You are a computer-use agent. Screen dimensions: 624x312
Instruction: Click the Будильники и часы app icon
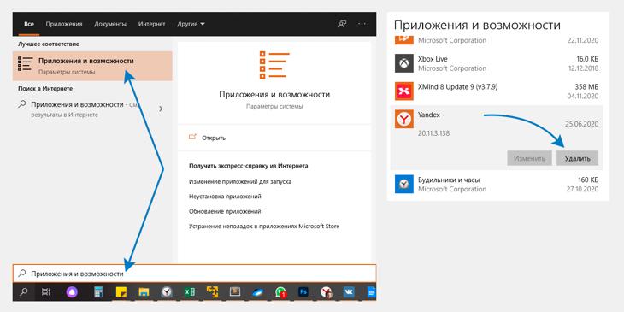click(x=404, y=184)
